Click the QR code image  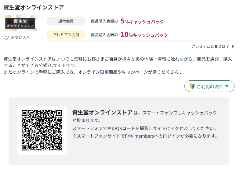tap(42, 130)
